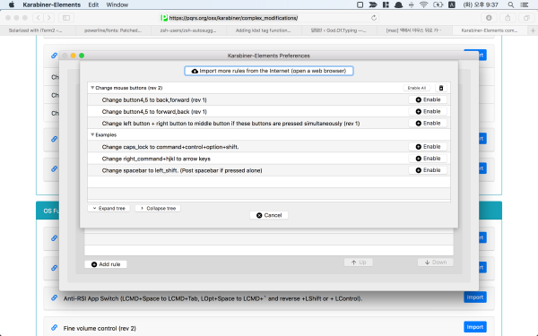Select text 'Change right_command+hjkl to arrow keys'
Screen dimensions: 538x336
156,159
